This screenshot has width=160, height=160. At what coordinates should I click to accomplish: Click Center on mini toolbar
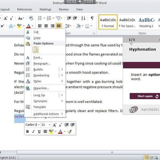[45, 131]
